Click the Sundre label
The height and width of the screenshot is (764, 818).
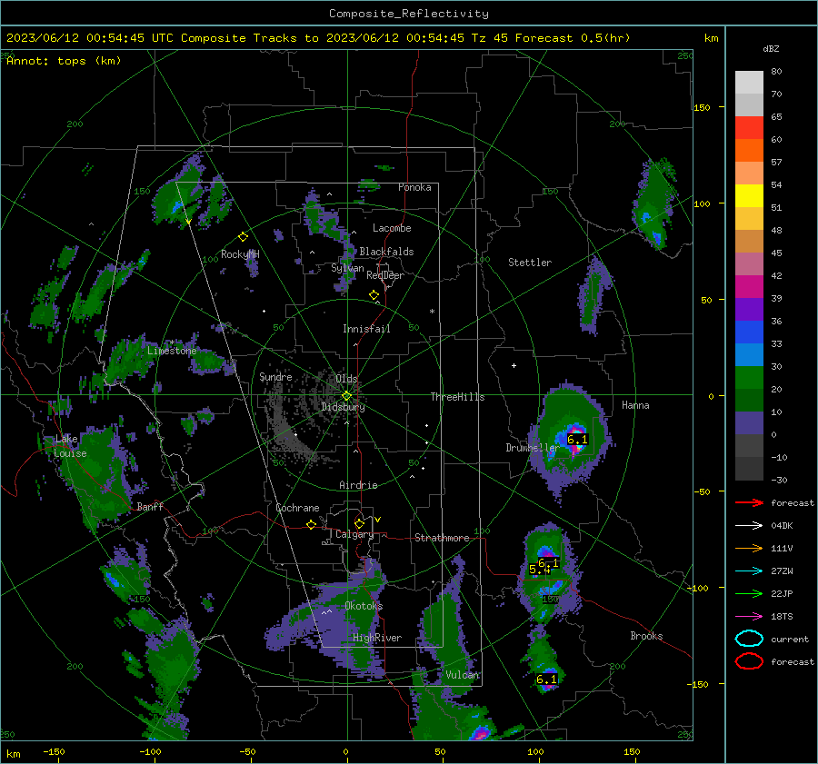(275, 376)
